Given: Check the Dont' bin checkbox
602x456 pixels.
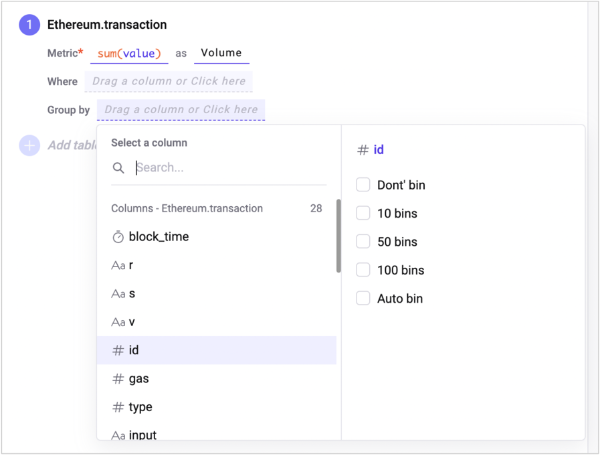Looking at the screenshot, I should [363, 185].
